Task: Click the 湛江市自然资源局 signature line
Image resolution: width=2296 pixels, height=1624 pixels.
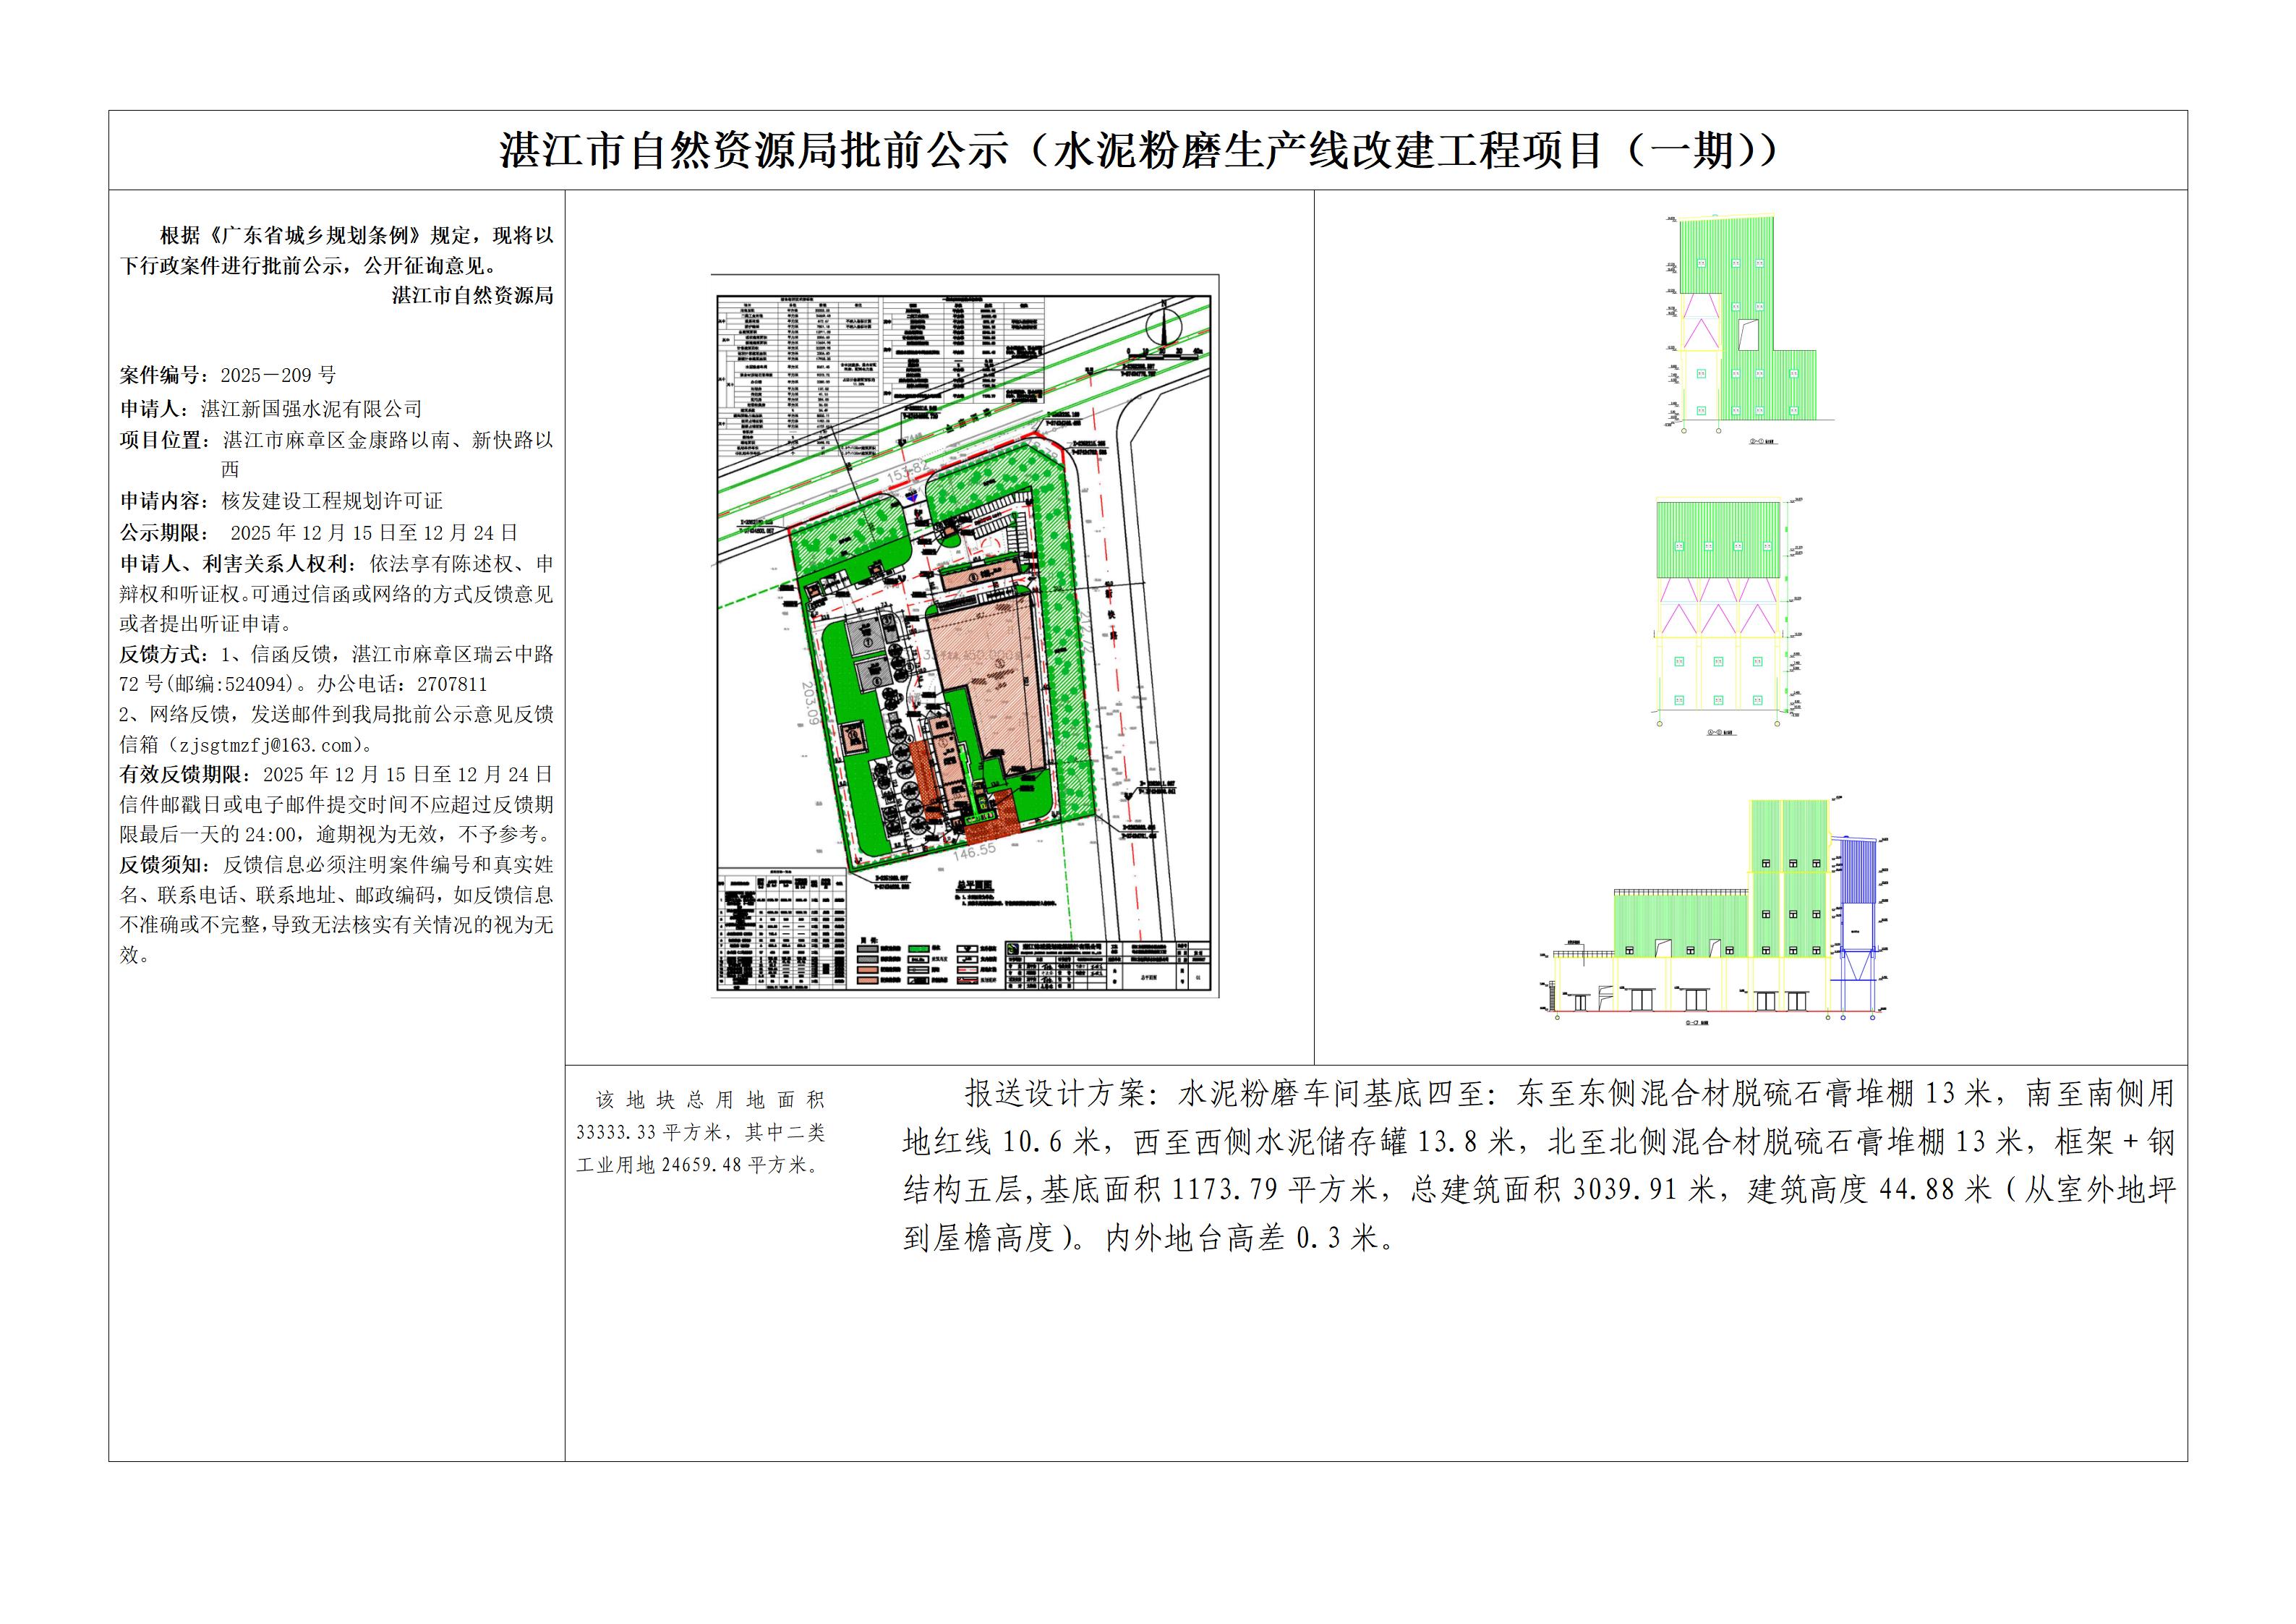Action: (x=472, y=295)
